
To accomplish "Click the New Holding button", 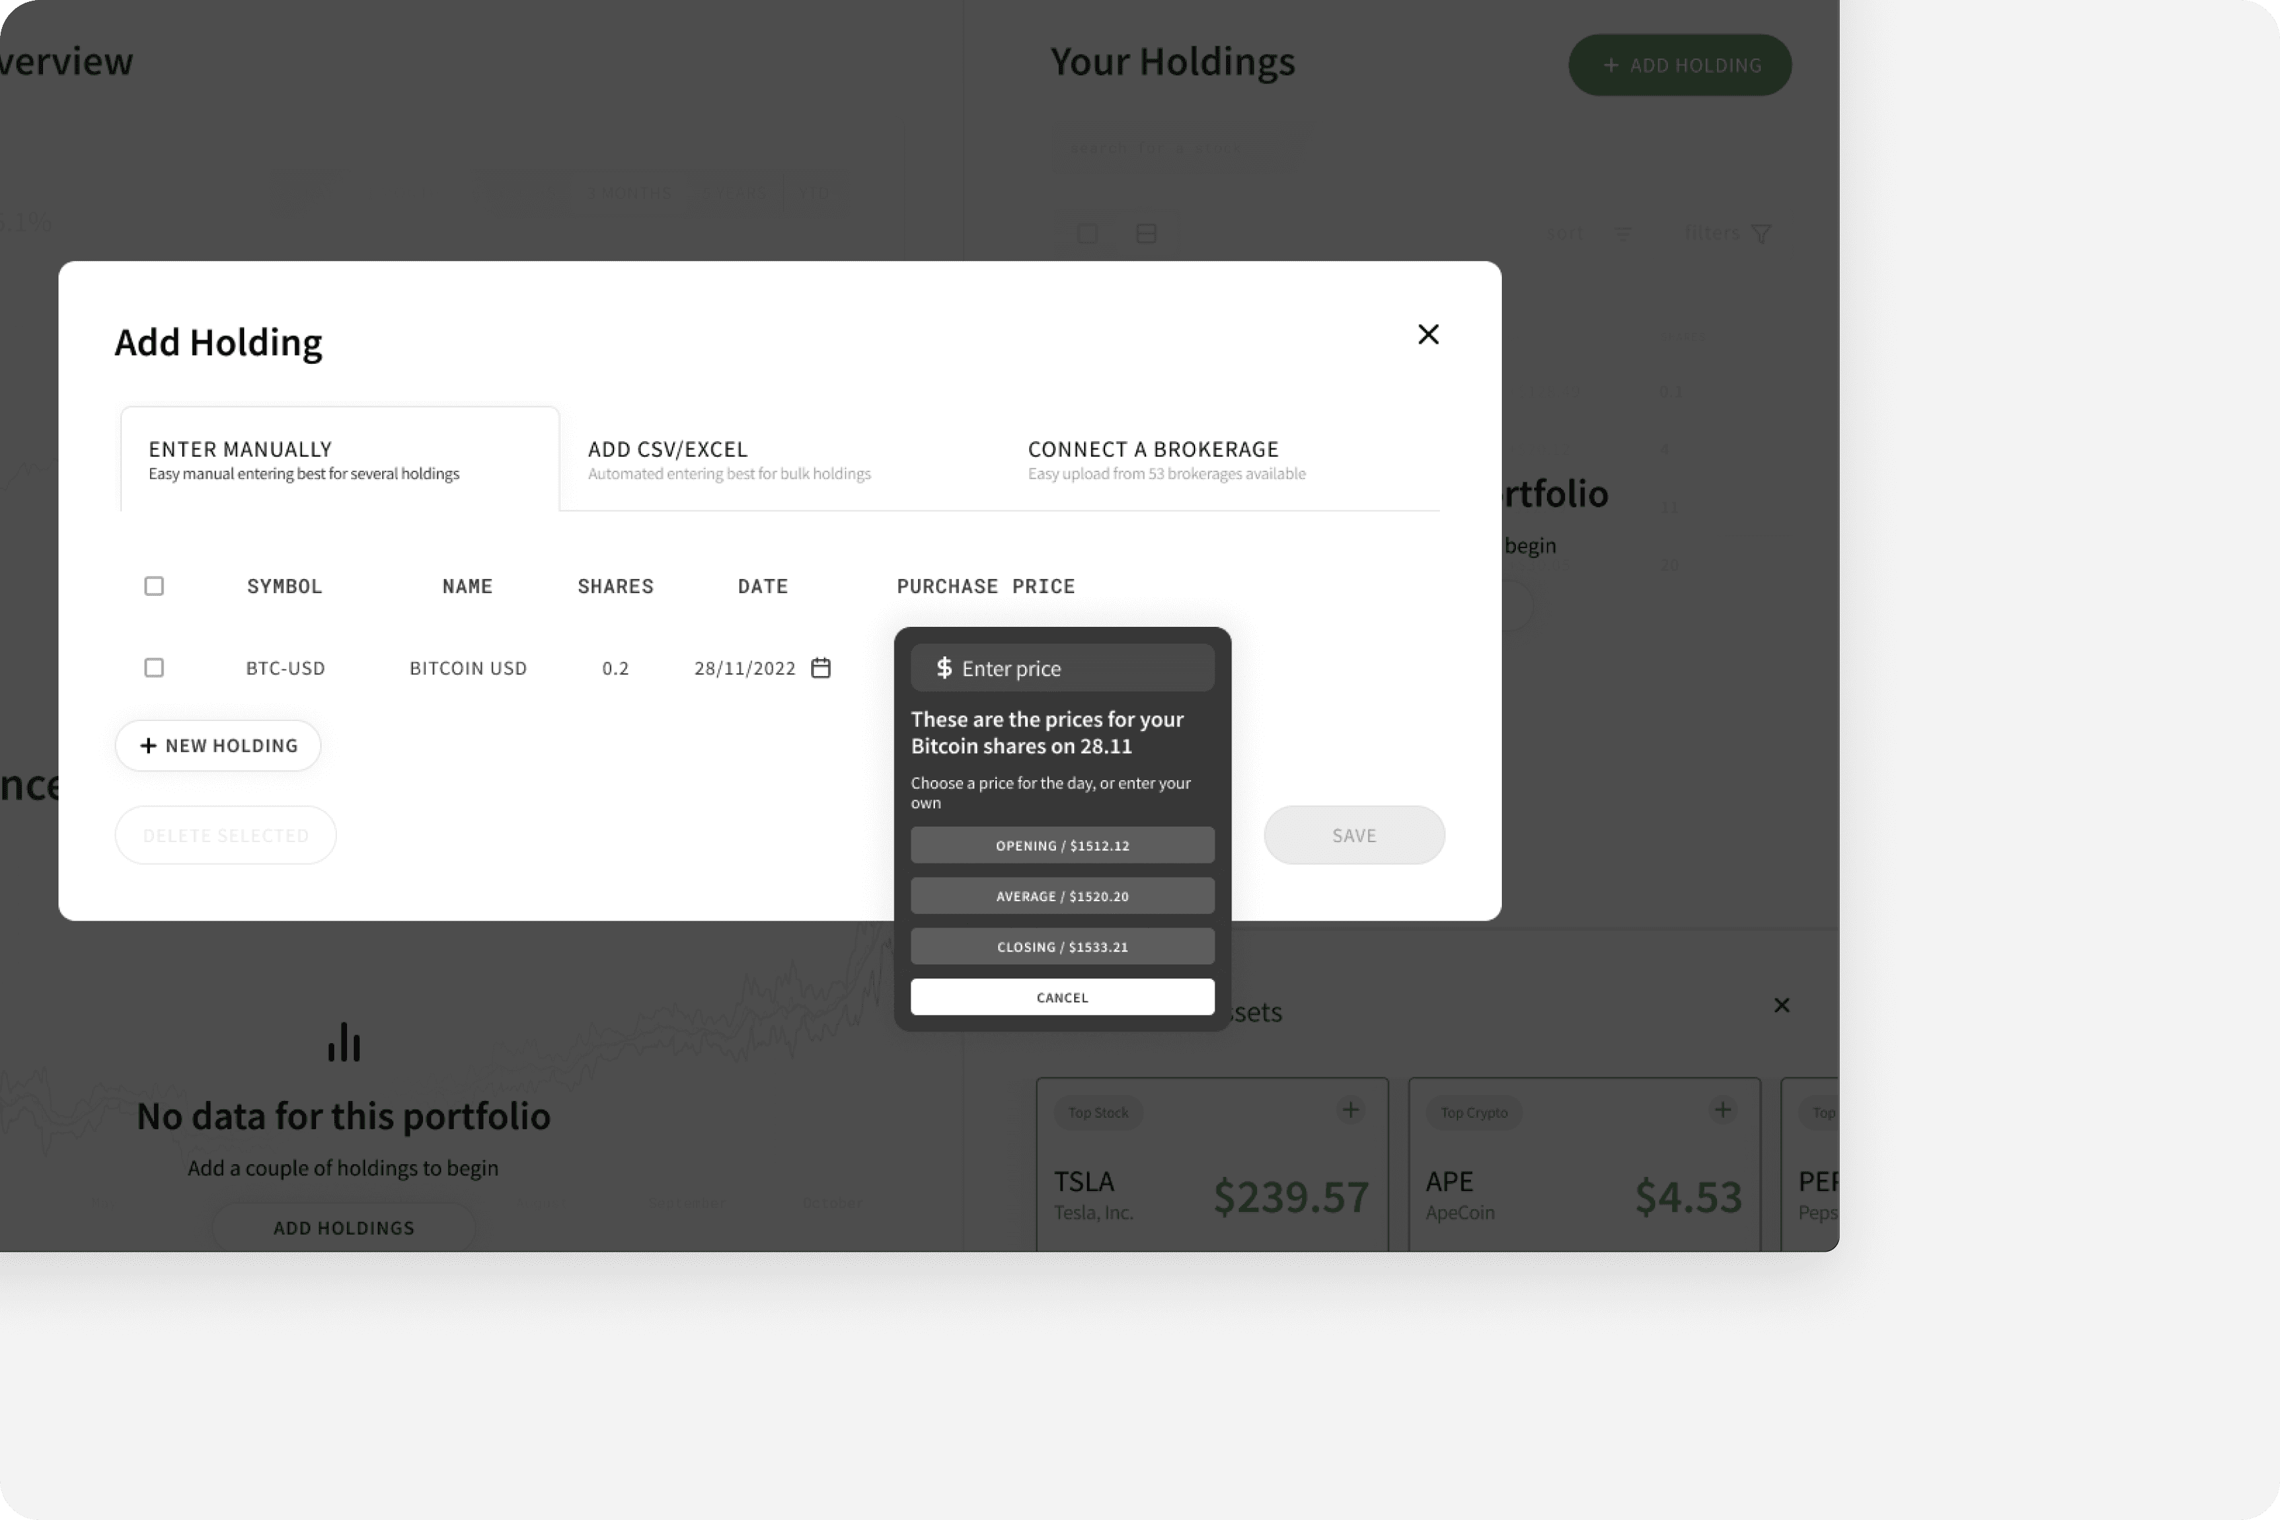I will (218, 745).
